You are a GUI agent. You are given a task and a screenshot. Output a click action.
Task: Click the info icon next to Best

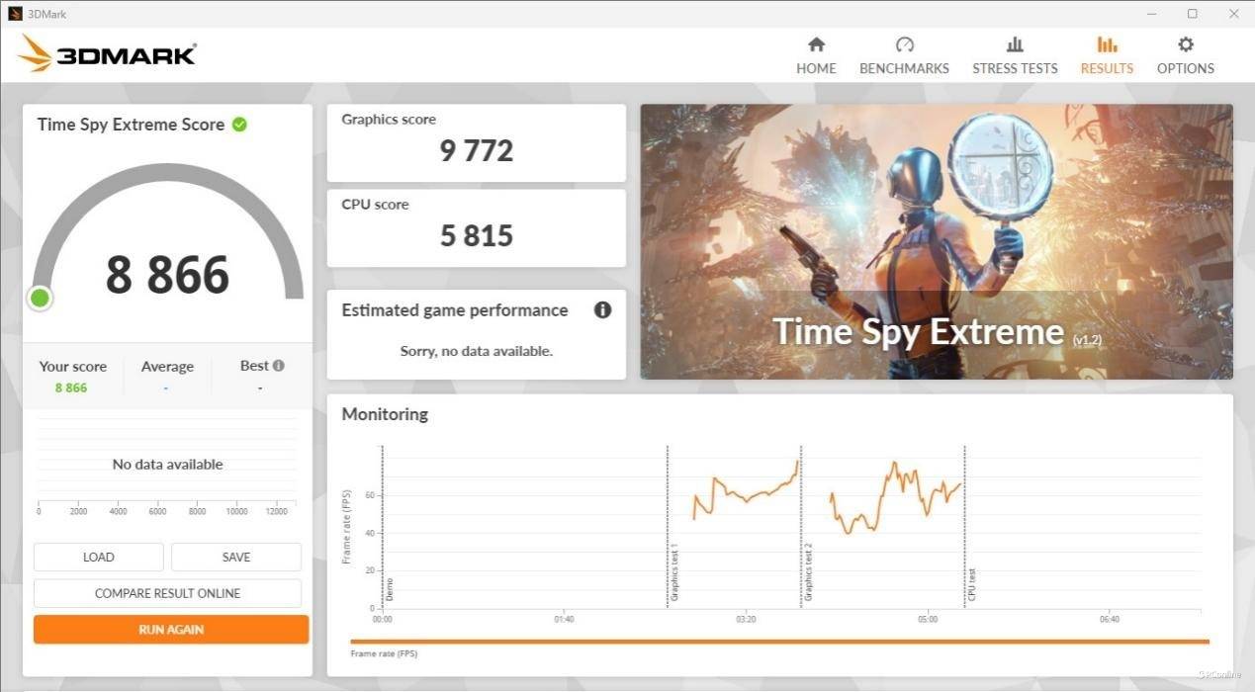tap(279, 366)
